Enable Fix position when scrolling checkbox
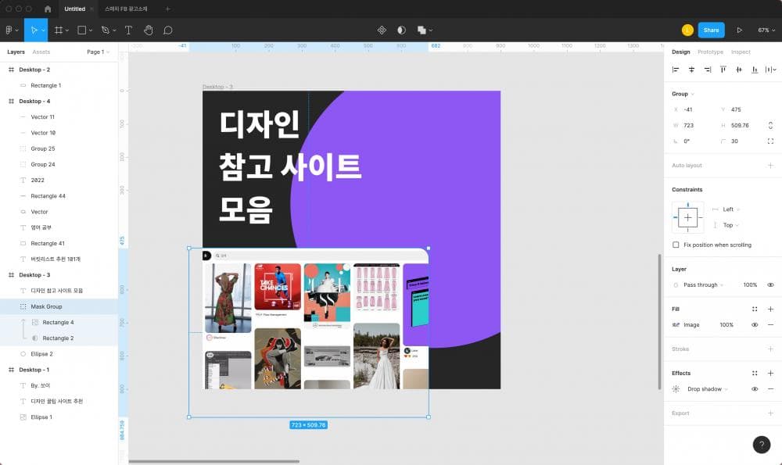 [x=676, y=245]
